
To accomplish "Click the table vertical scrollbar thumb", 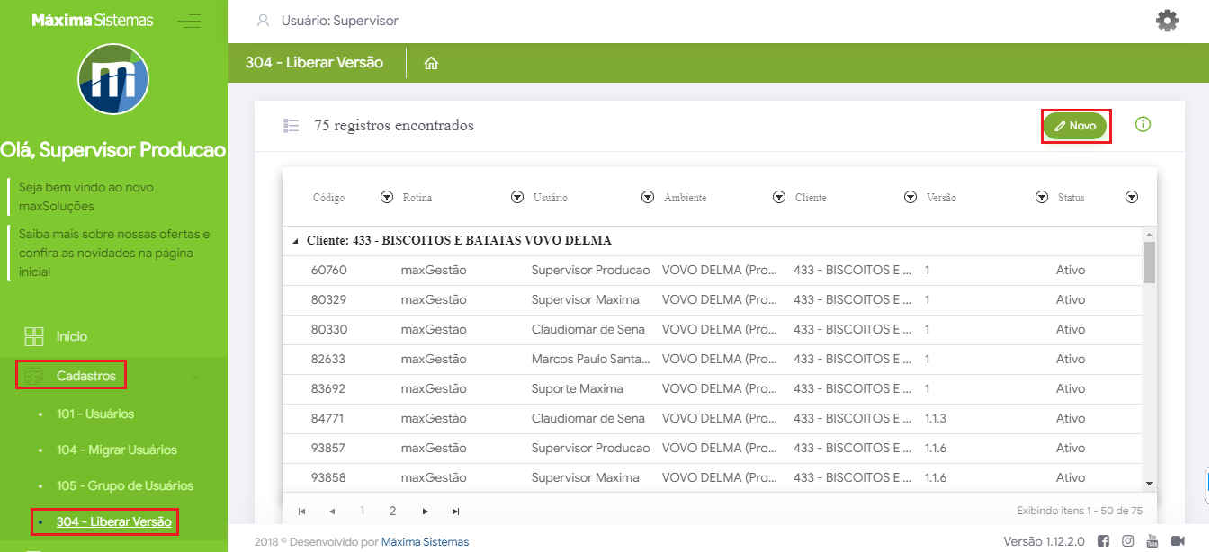I will pos(1149,263).
